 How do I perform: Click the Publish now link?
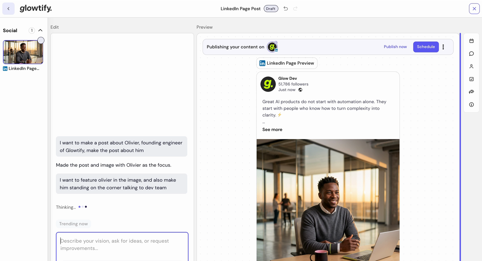[395, 47]
